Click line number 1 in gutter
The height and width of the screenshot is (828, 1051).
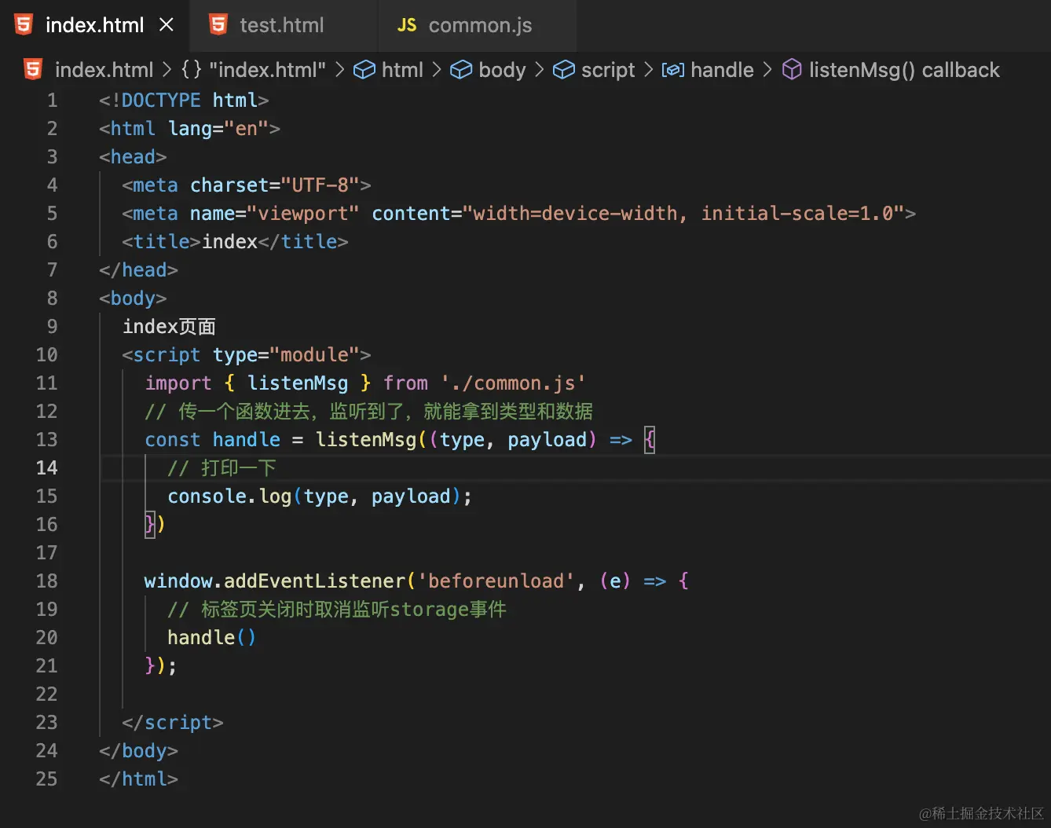(52, 101)
